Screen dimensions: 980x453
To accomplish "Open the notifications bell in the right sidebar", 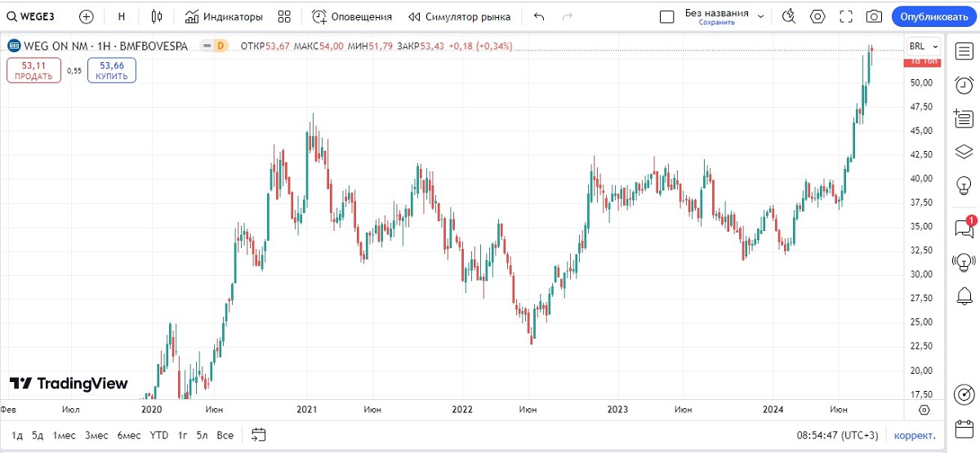I will click(964, 297).
